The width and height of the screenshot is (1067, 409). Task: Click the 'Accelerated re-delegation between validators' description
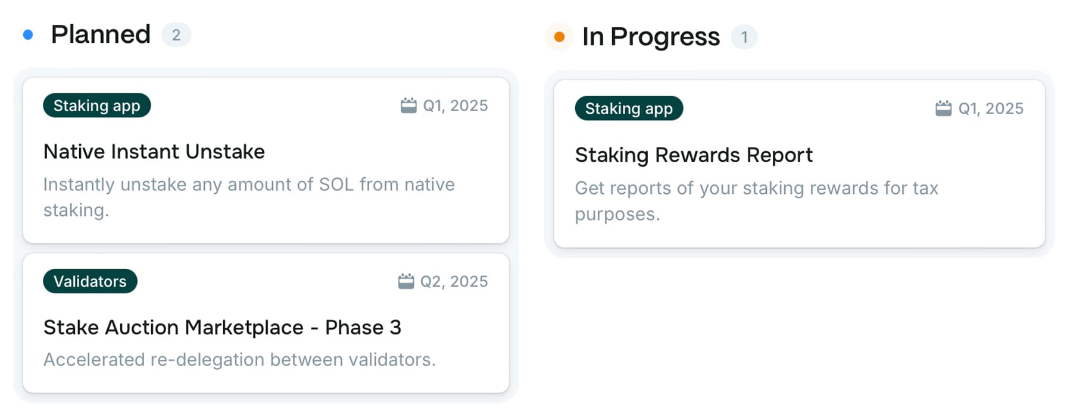coord(239,360)
